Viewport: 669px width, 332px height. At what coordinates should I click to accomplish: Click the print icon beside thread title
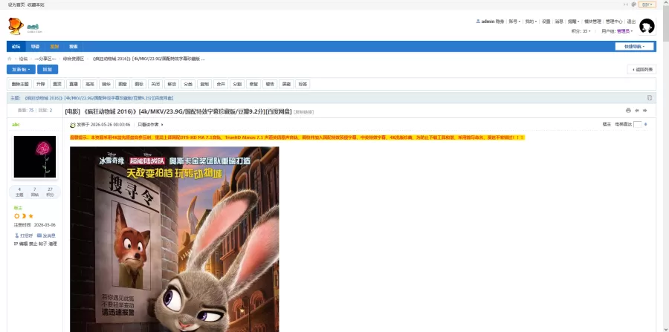pyautogui.click(x=628, y=111)
